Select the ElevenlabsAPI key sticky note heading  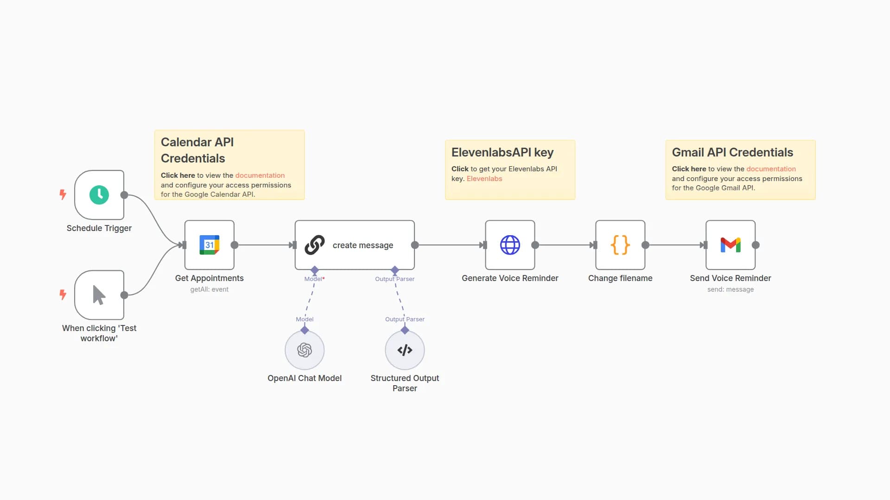click(502, 152)
